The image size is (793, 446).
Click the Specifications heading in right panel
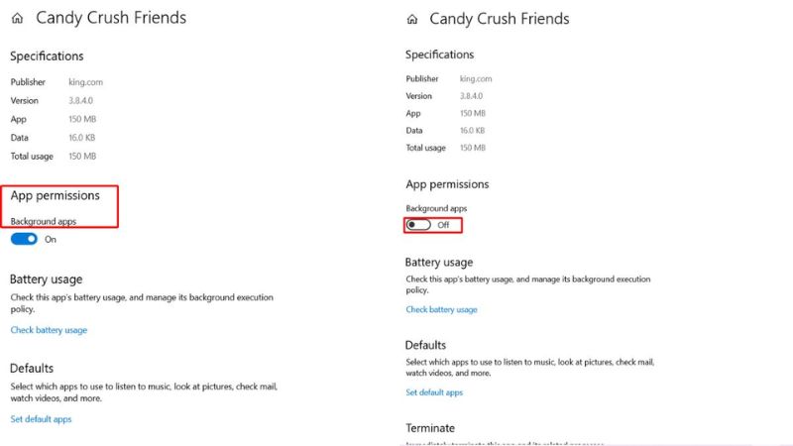click(x=440, y=55)
